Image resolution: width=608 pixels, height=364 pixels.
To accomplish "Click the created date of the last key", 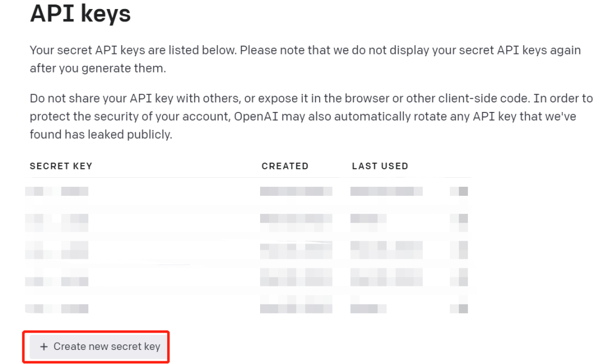I will tap(296, 305).
